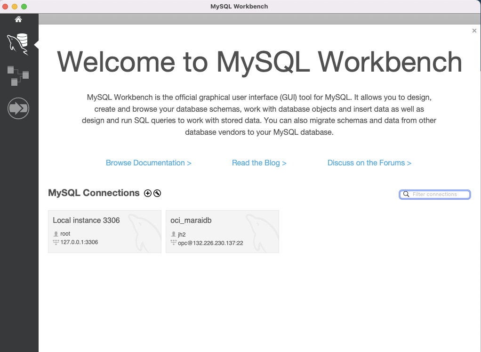The width and height of the screenshot is (481, 352).
Task: Click Browse Documentation link
Action: point(148,163)
